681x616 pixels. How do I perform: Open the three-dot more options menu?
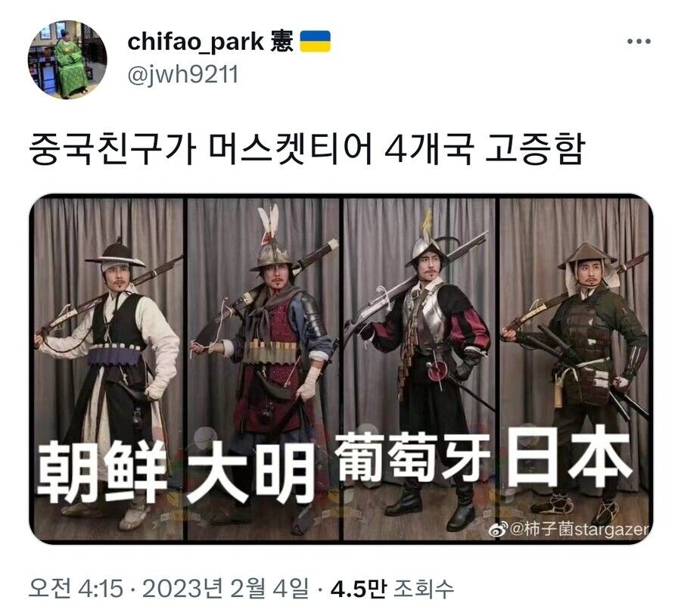[639, 42]
